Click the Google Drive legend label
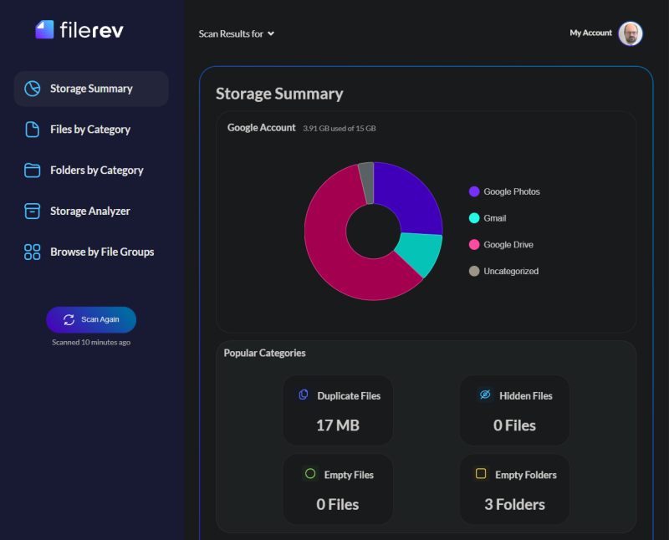 click(508, 244)
